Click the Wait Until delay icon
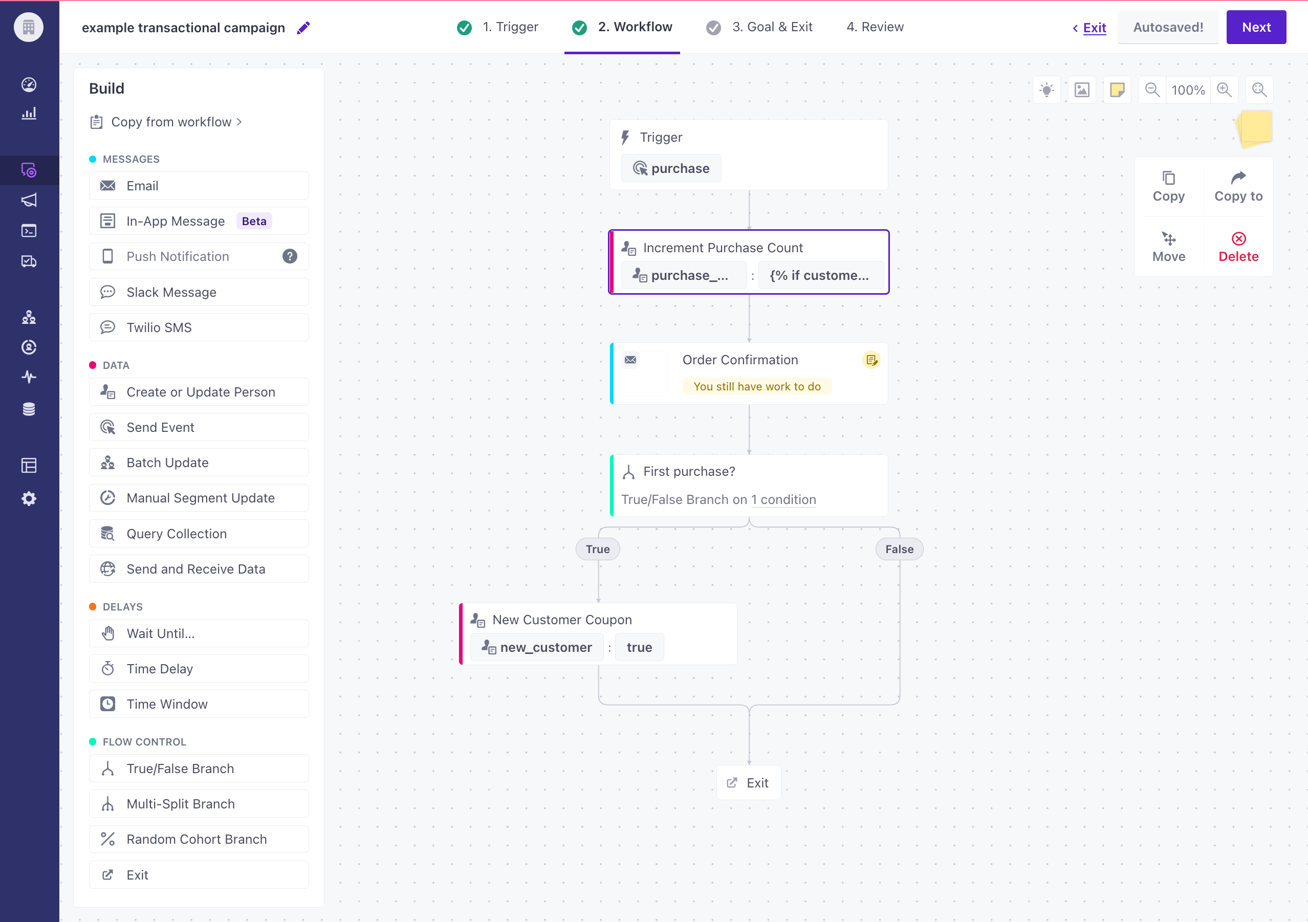The width and height of the screenshot is (1308, 922). coord(109,632)
